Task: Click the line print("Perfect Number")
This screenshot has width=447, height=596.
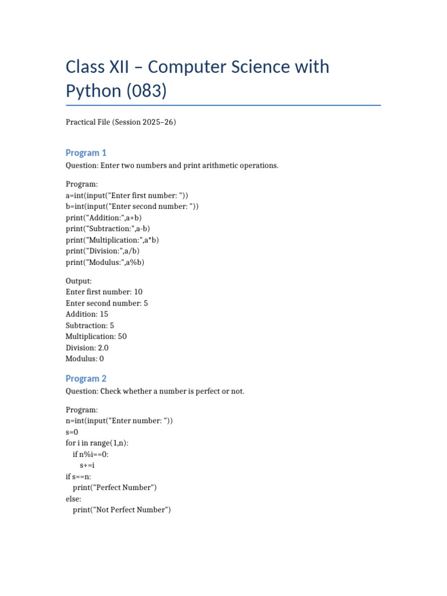Action: pos(115,488)
